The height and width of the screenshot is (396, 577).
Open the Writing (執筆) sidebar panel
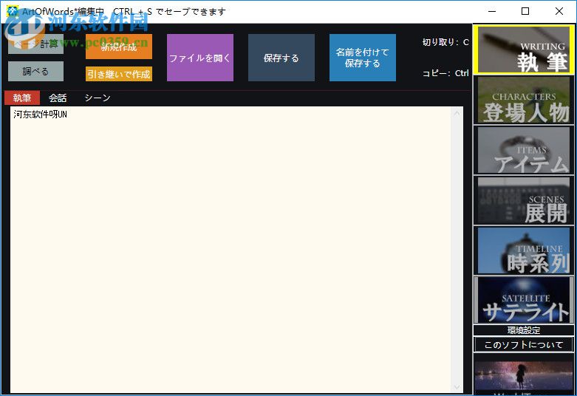(524, 49)
